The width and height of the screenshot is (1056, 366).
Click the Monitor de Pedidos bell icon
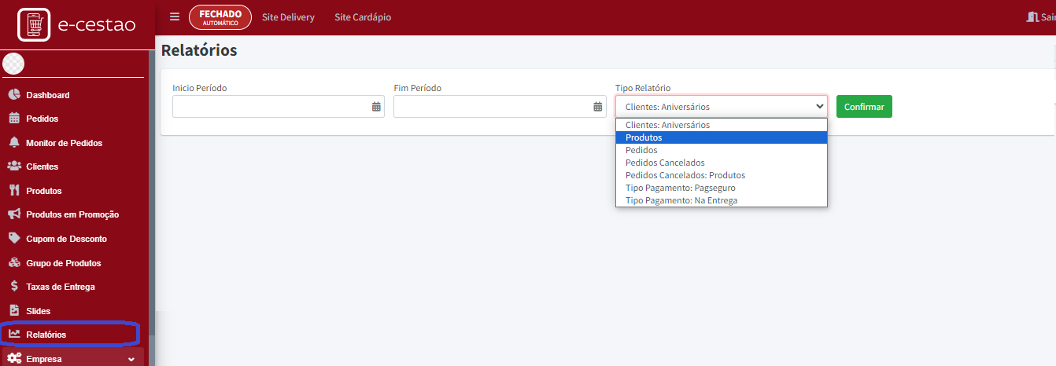point(13,143)
